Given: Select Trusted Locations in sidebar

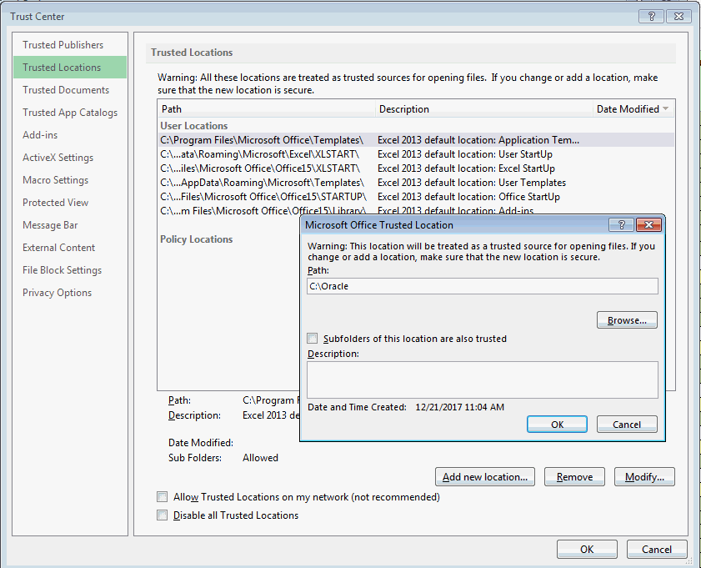Looking at the screenshot, I should pos(70,67).
